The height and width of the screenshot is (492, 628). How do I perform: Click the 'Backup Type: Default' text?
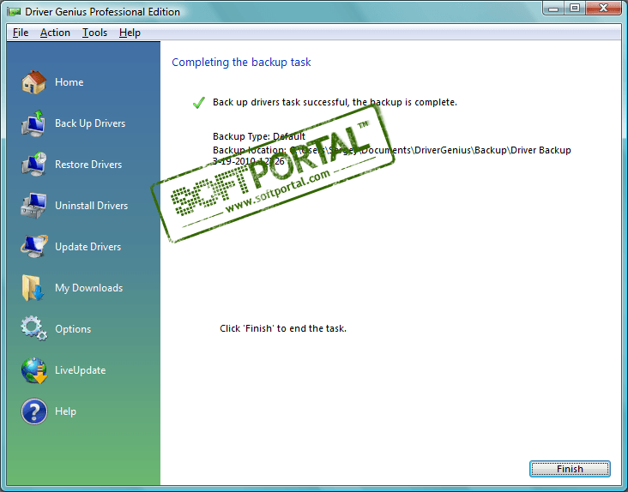tap(259, 136)
